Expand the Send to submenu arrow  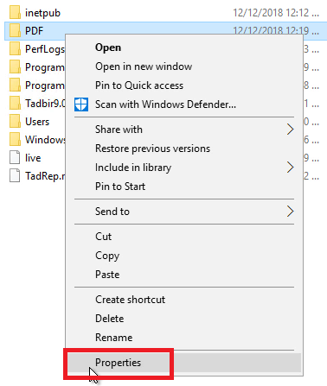coord(290,212)
